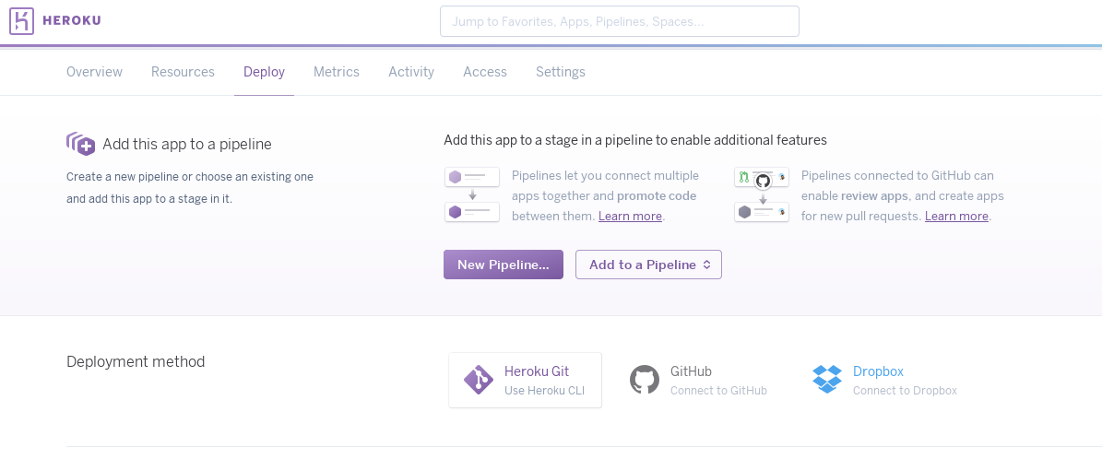Click the New Pipeline button
This screenshot has height=459, width=1102.
tap(504, 265)
